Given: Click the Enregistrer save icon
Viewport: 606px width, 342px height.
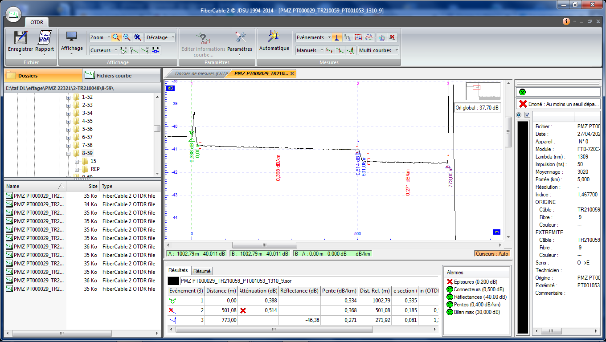Looking at the screenshot, I should pos(20,38).
